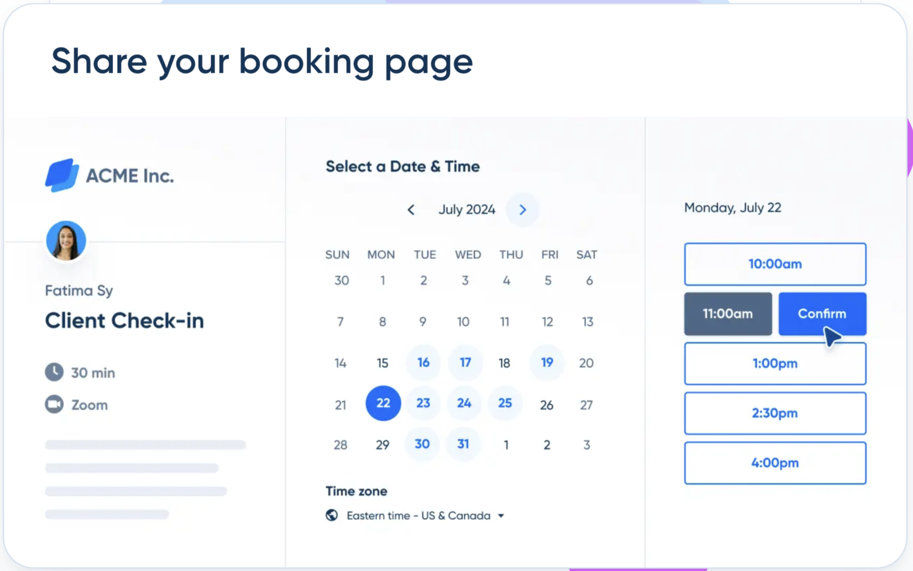Screen dimensions: 913x571
Task: Select Tuesday July 16 on calendar
Action: coord(423,362)
